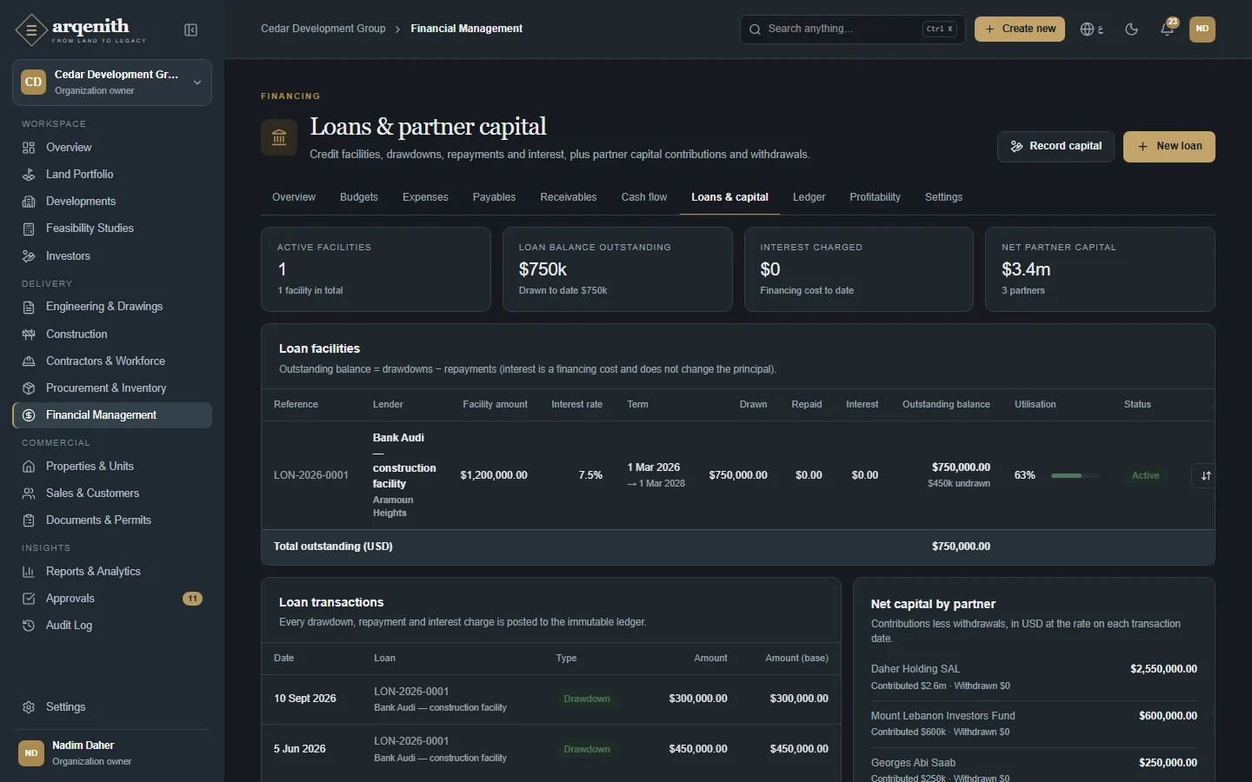Open Construction icon in sidebar
The height and width of the screenshot is (782, 1252).
click(29, 335)
